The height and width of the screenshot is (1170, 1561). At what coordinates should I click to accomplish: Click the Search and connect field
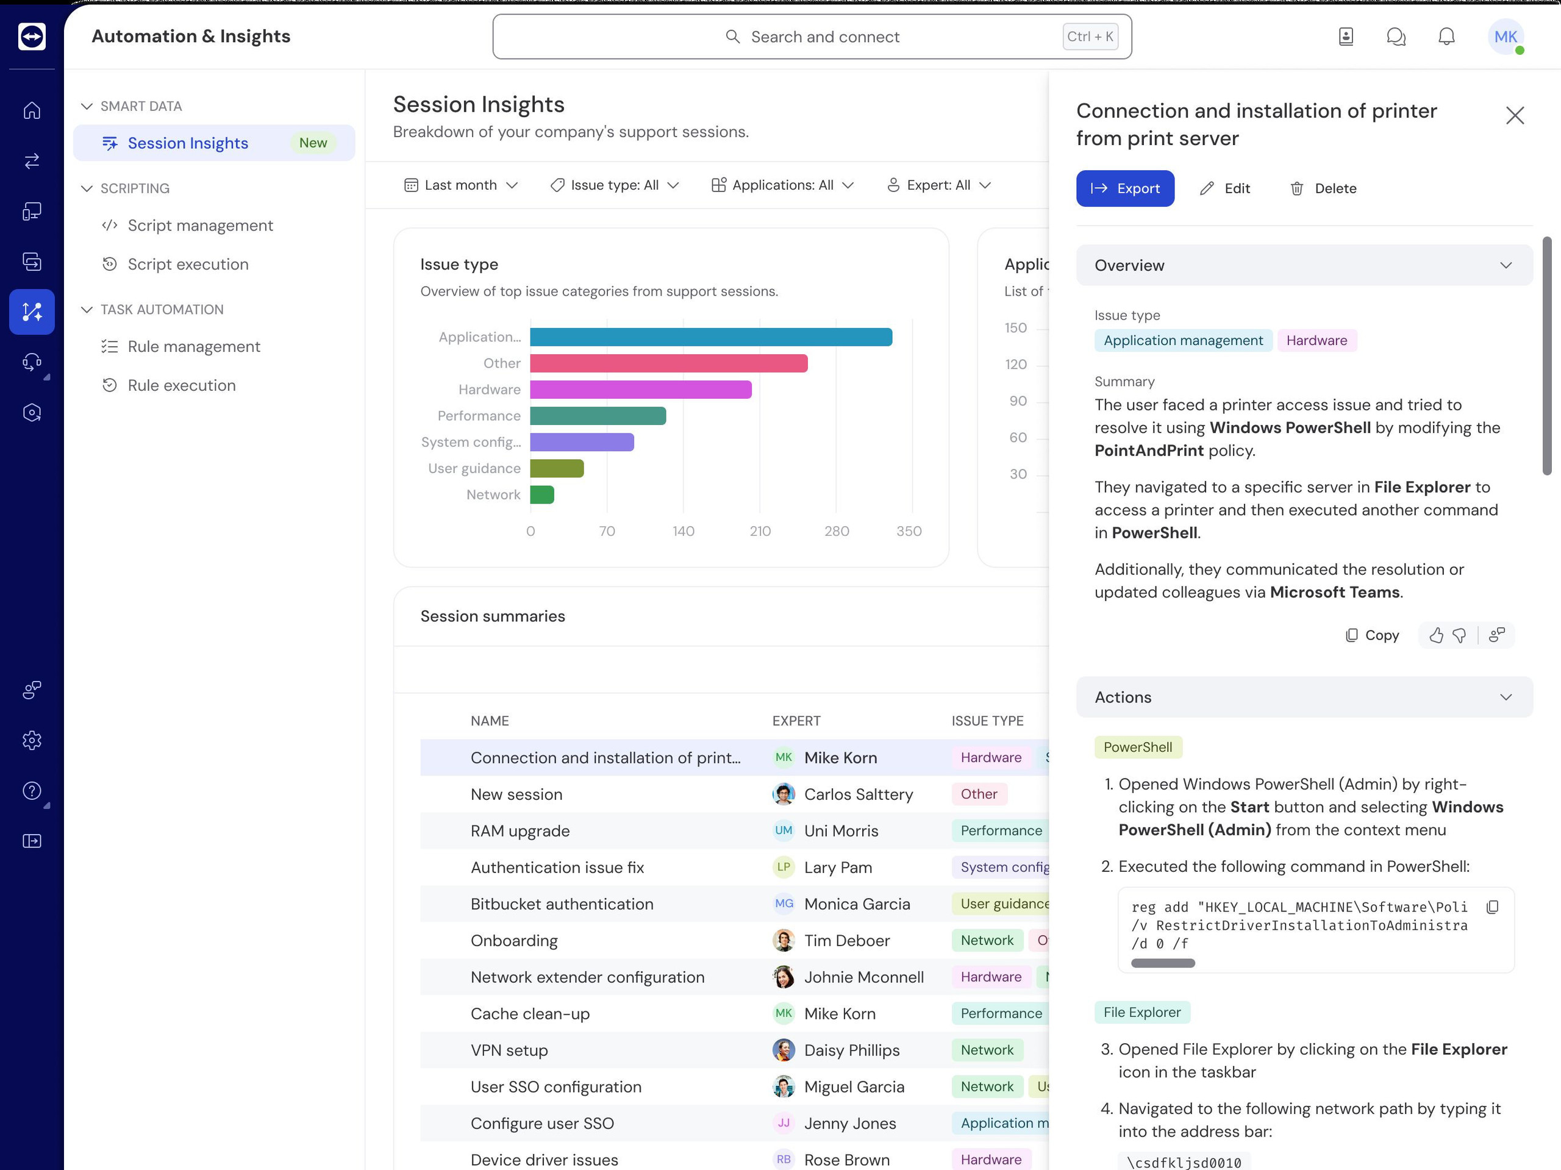812,37
